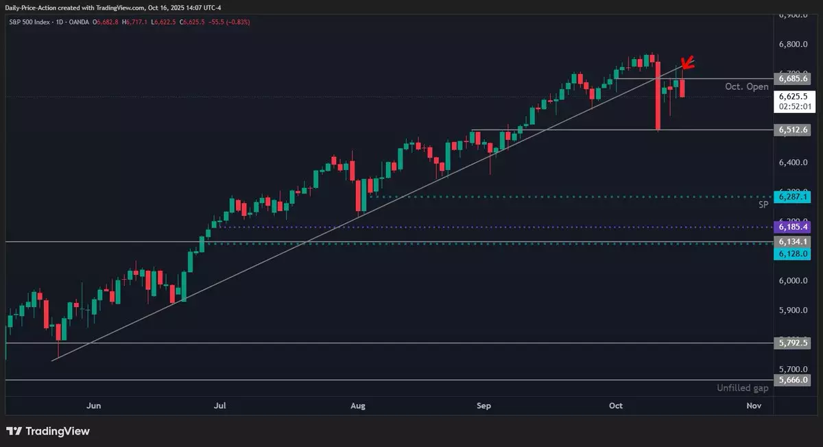Viewport: 823px width, 447px height.
Task: Select the Jul marker on the time axis
Action: click(x=219, y=406)
